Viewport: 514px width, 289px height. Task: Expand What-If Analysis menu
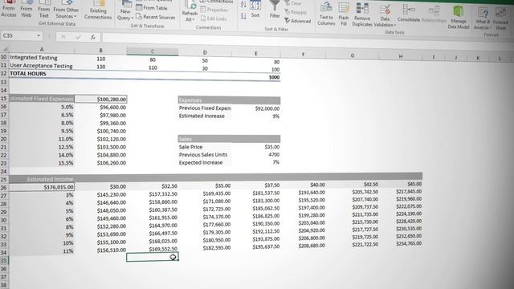(483, 18)
